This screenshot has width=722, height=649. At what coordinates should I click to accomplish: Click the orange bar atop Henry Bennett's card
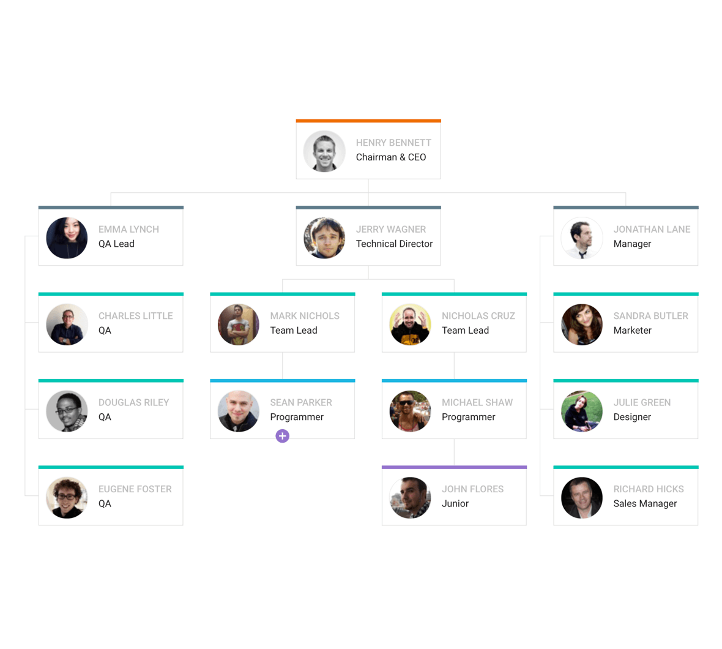click(368, 121)
